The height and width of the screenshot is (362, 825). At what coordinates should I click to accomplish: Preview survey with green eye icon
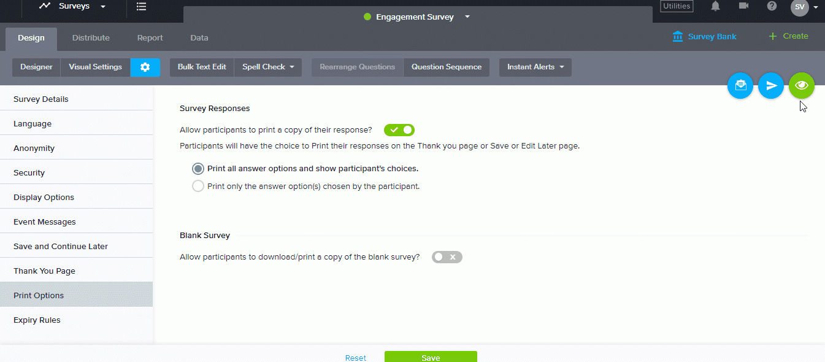click(802, 86)
